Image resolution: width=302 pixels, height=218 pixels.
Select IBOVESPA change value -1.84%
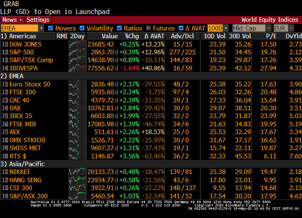(129, 68)
